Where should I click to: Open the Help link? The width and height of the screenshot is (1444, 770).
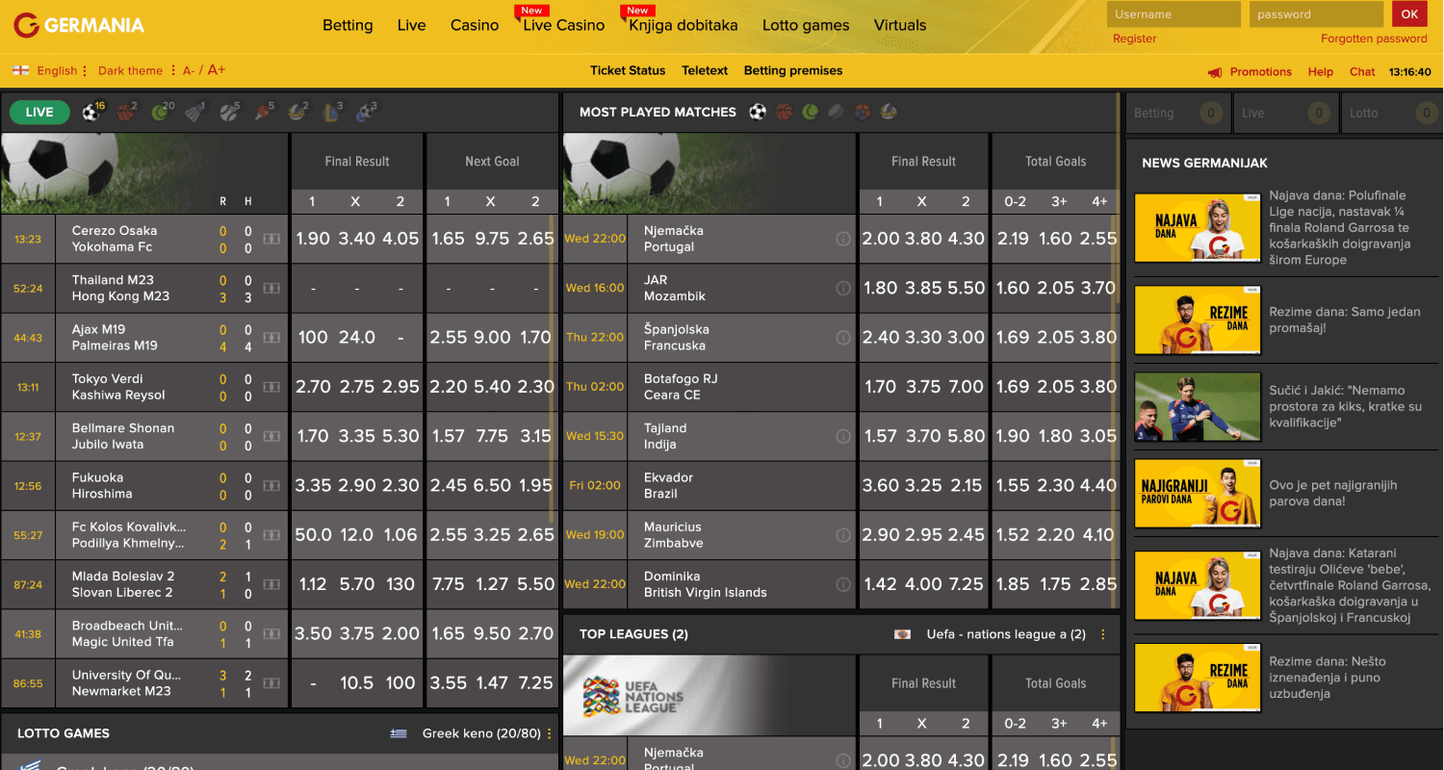(1321, 72)
